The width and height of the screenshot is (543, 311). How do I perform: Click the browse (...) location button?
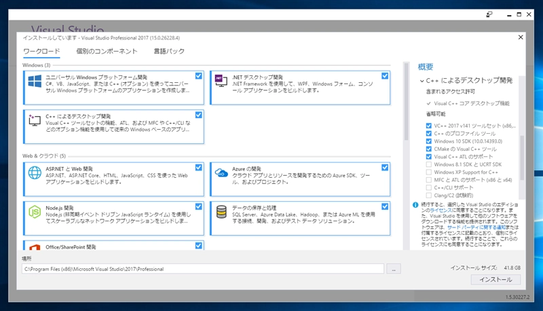tap(394, 269)
